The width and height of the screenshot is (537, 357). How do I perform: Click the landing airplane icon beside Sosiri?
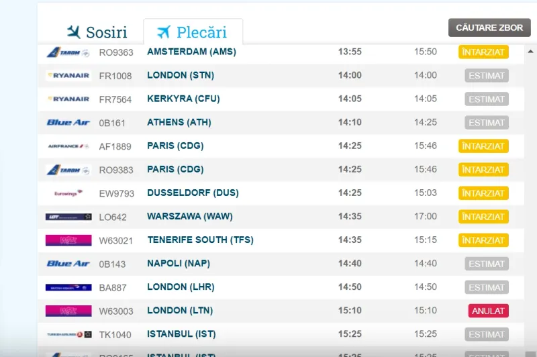click(x=74, y=32)
